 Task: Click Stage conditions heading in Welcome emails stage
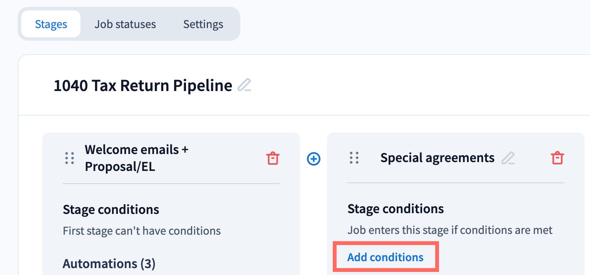tap(111, 210)
